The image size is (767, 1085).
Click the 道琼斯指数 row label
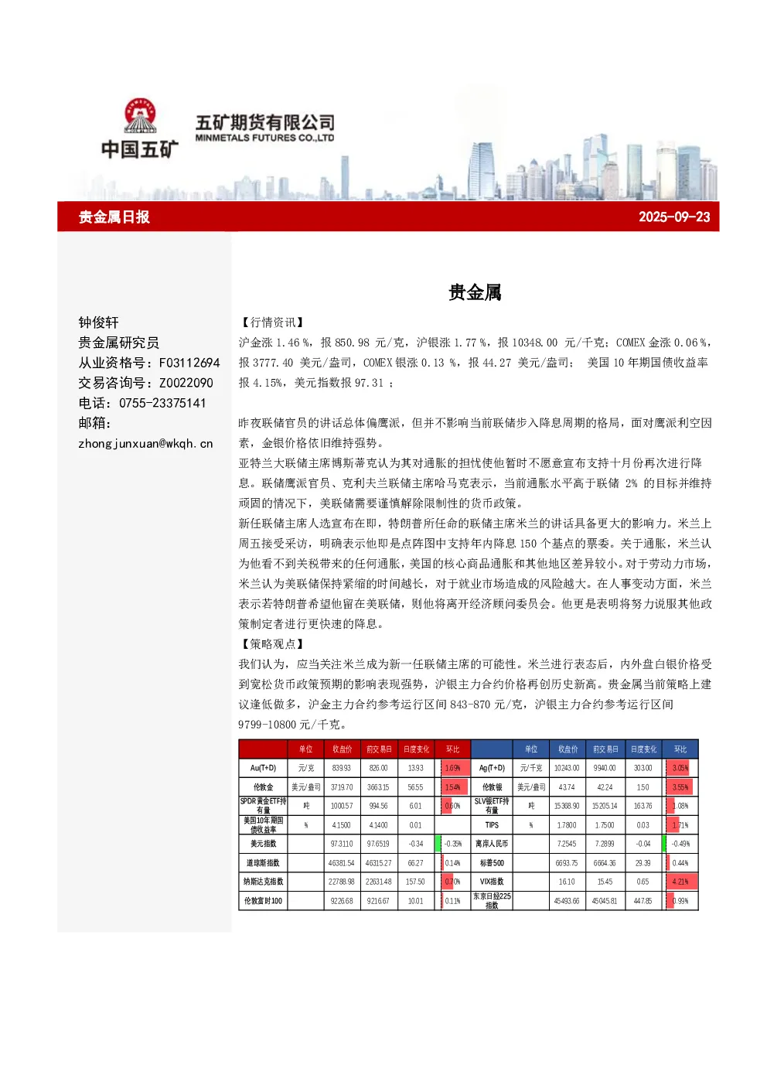[x=263, y=863]
